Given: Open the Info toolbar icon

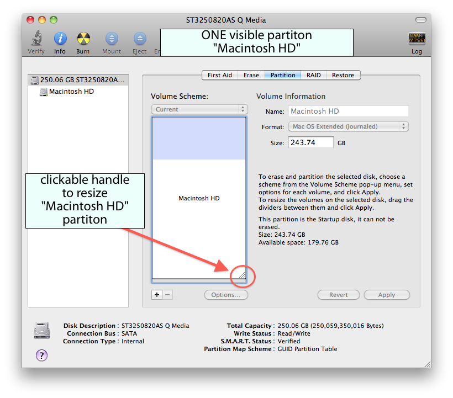Looking at the screenshot, I should coord(60,39).
